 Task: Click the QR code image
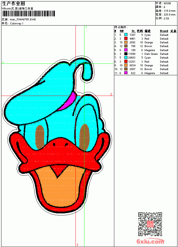(150, 224)
